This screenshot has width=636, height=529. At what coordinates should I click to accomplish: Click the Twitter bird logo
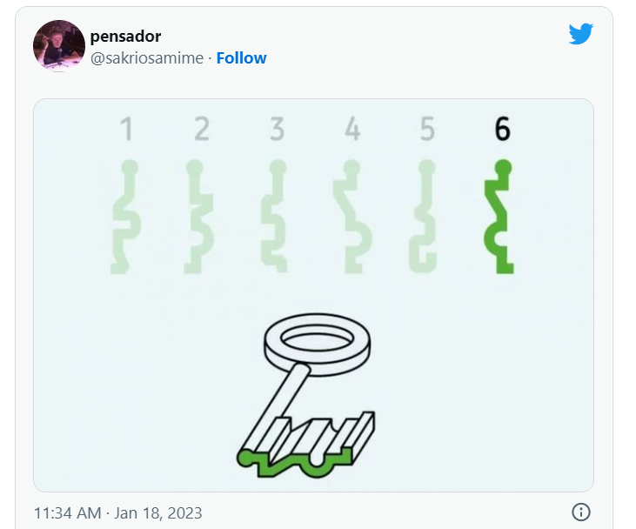point(580,34)
